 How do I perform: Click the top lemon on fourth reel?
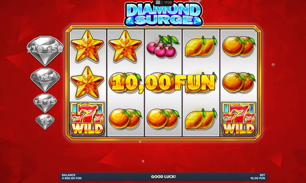tap(201, 46)
